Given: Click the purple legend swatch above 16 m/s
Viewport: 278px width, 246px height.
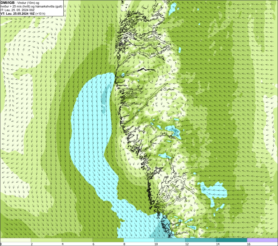Looking at the screenshot, I should pyautogui.click(x=262, y=240).
